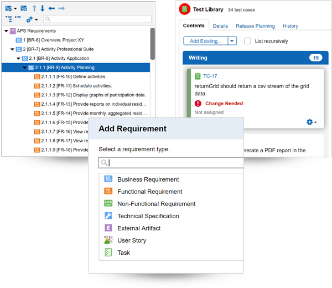This screenshot has width=332, height=288.
Task: Toggle the List recursively checkbox
Action: (x=247, y=41)
